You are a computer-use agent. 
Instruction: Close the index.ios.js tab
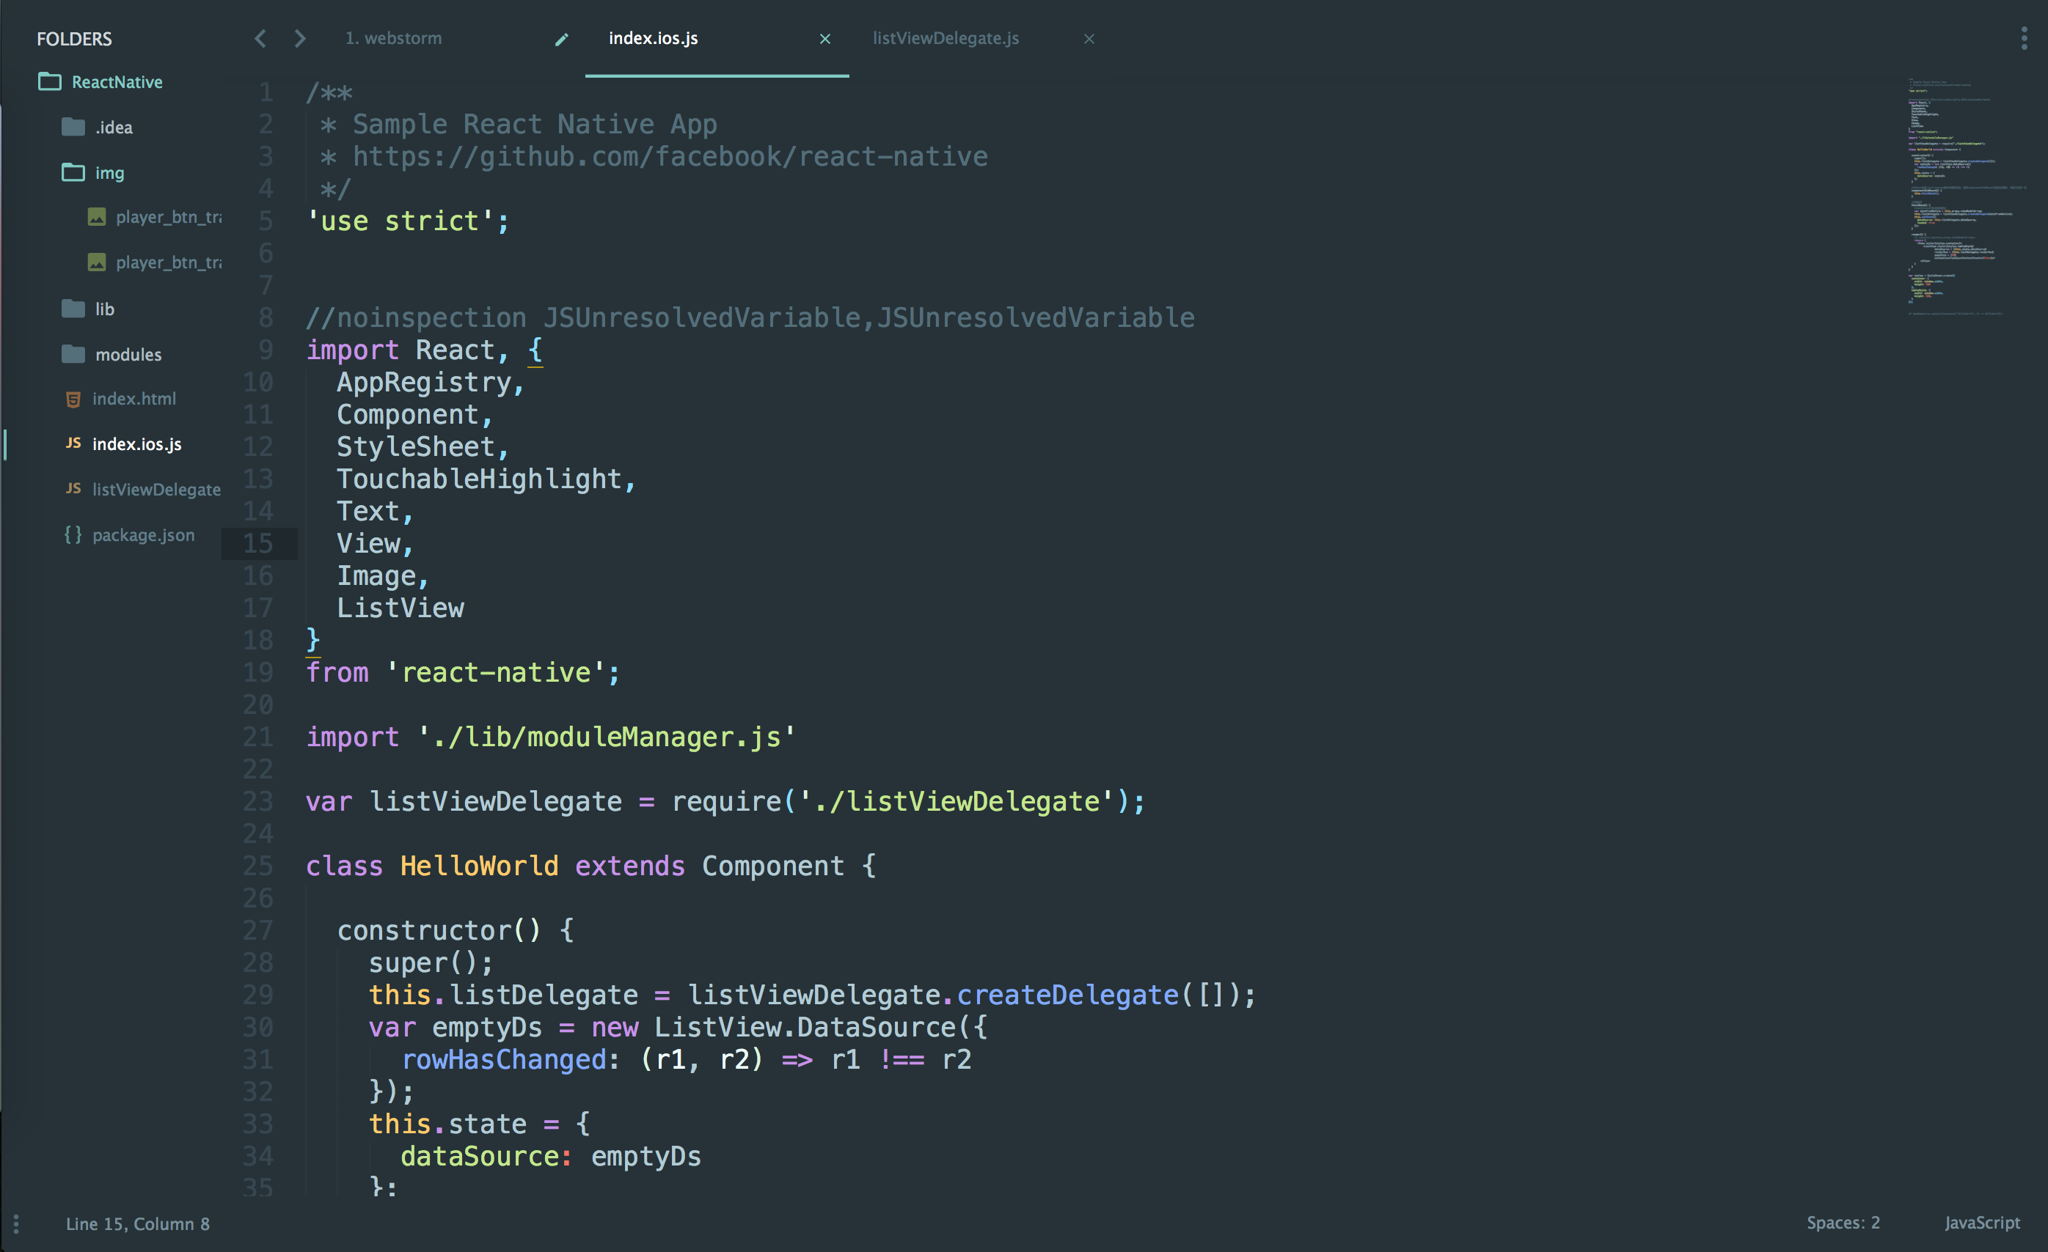click(x=824, y=39)
